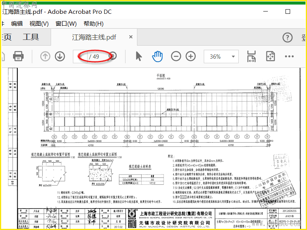Close the 江海路主线.pdf tab

click(x=131, y=37)
